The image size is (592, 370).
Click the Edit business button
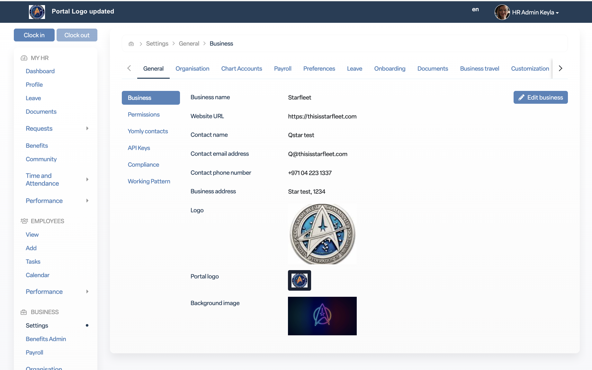pos(540,97)
